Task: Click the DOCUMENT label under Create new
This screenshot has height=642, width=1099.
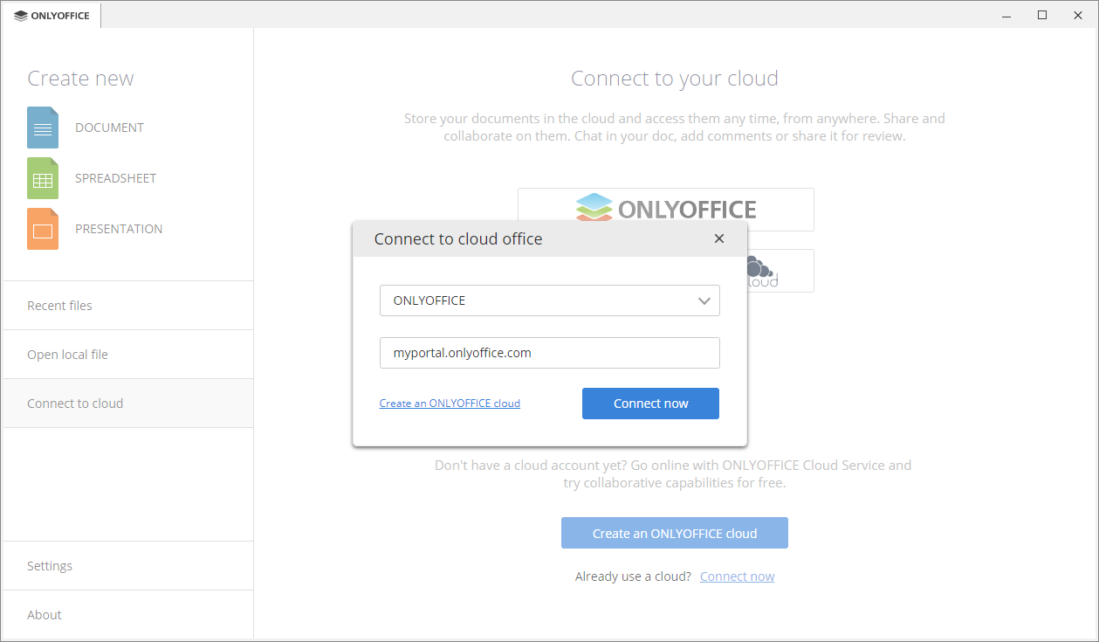Action: click(x=109, y=128)
